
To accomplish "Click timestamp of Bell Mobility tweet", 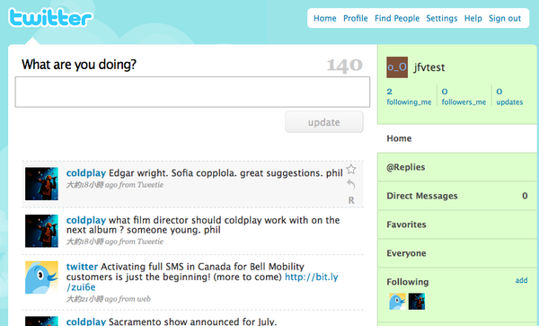I will click(109, 299).
